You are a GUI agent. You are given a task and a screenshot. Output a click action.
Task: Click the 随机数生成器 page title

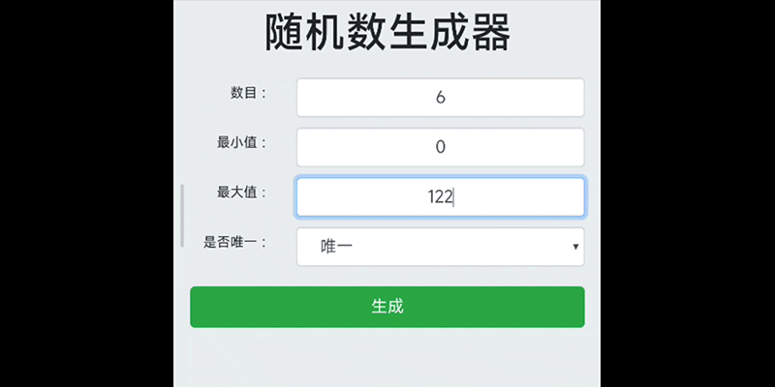387,34
